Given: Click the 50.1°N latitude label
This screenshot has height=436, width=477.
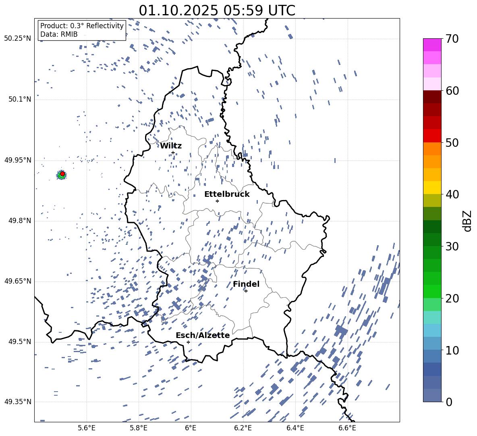Looking at the screenshot, I should click(19, 99).
